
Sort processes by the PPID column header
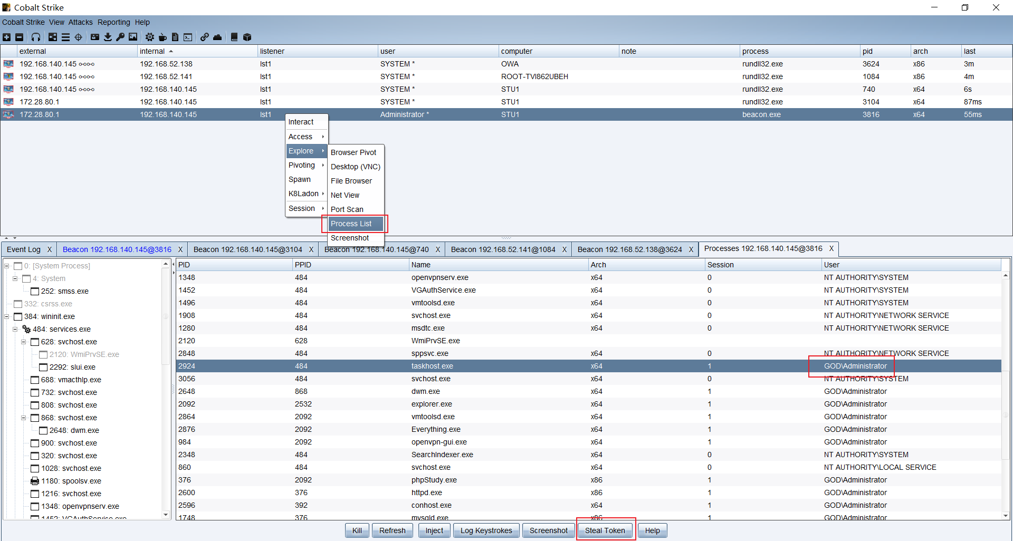[x=351, y=265]
